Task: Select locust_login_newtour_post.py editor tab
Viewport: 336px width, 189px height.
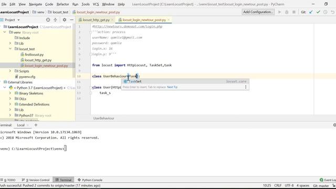Action: [x=144, y=20]
